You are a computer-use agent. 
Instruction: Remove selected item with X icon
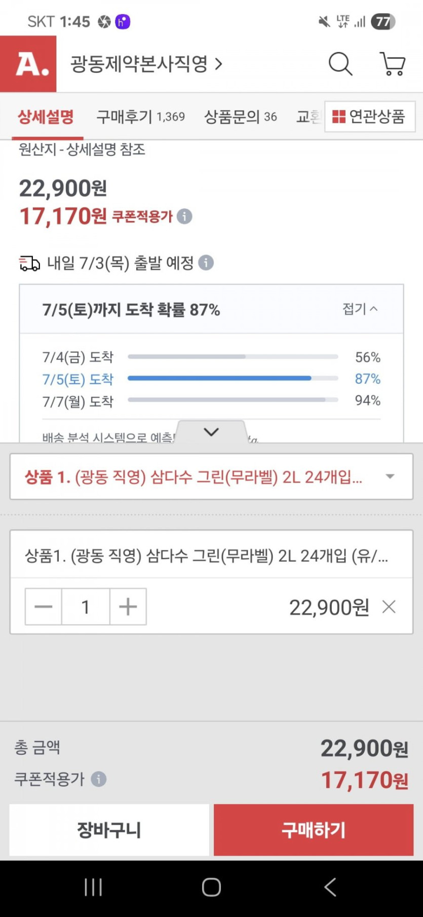coord(389,607)
